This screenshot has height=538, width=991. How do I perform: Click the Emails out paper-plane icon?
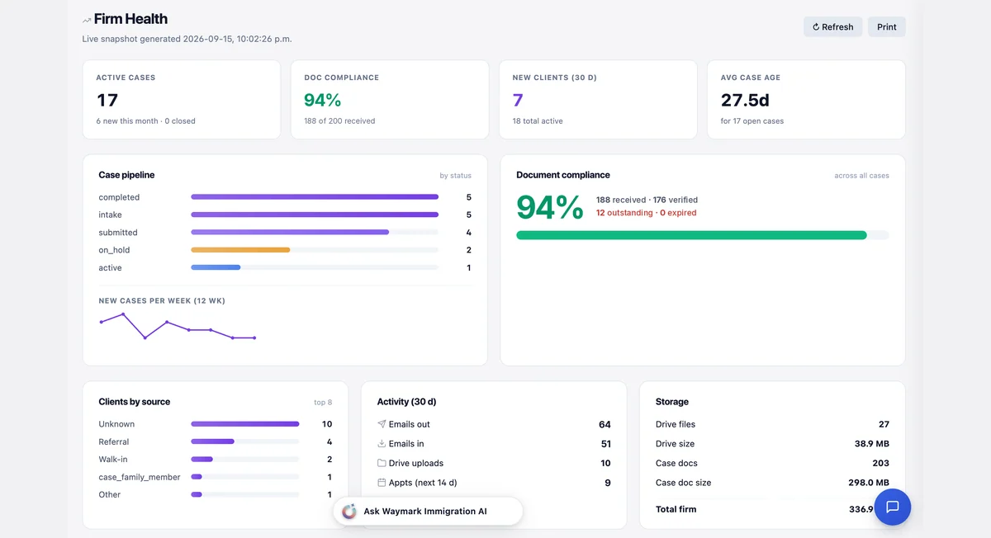pyautogui.click(x=382, y=424)
